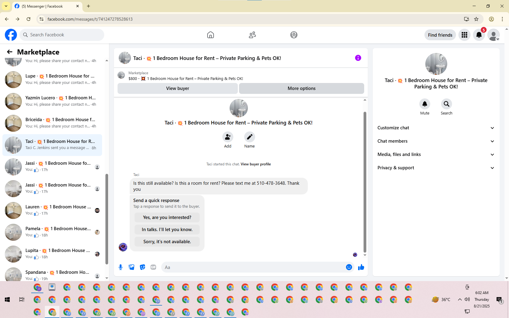Open Yazmin Lucero conversation

point(52,101)
